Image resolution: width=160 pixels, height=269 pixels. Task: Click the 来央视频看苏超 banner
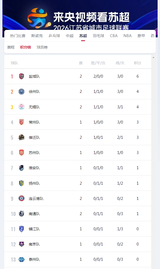pos(80,15)
